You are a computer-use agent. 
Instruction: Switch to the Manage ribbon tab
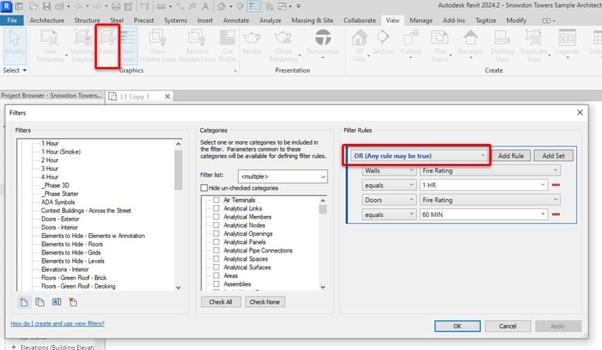coord(421,20)
